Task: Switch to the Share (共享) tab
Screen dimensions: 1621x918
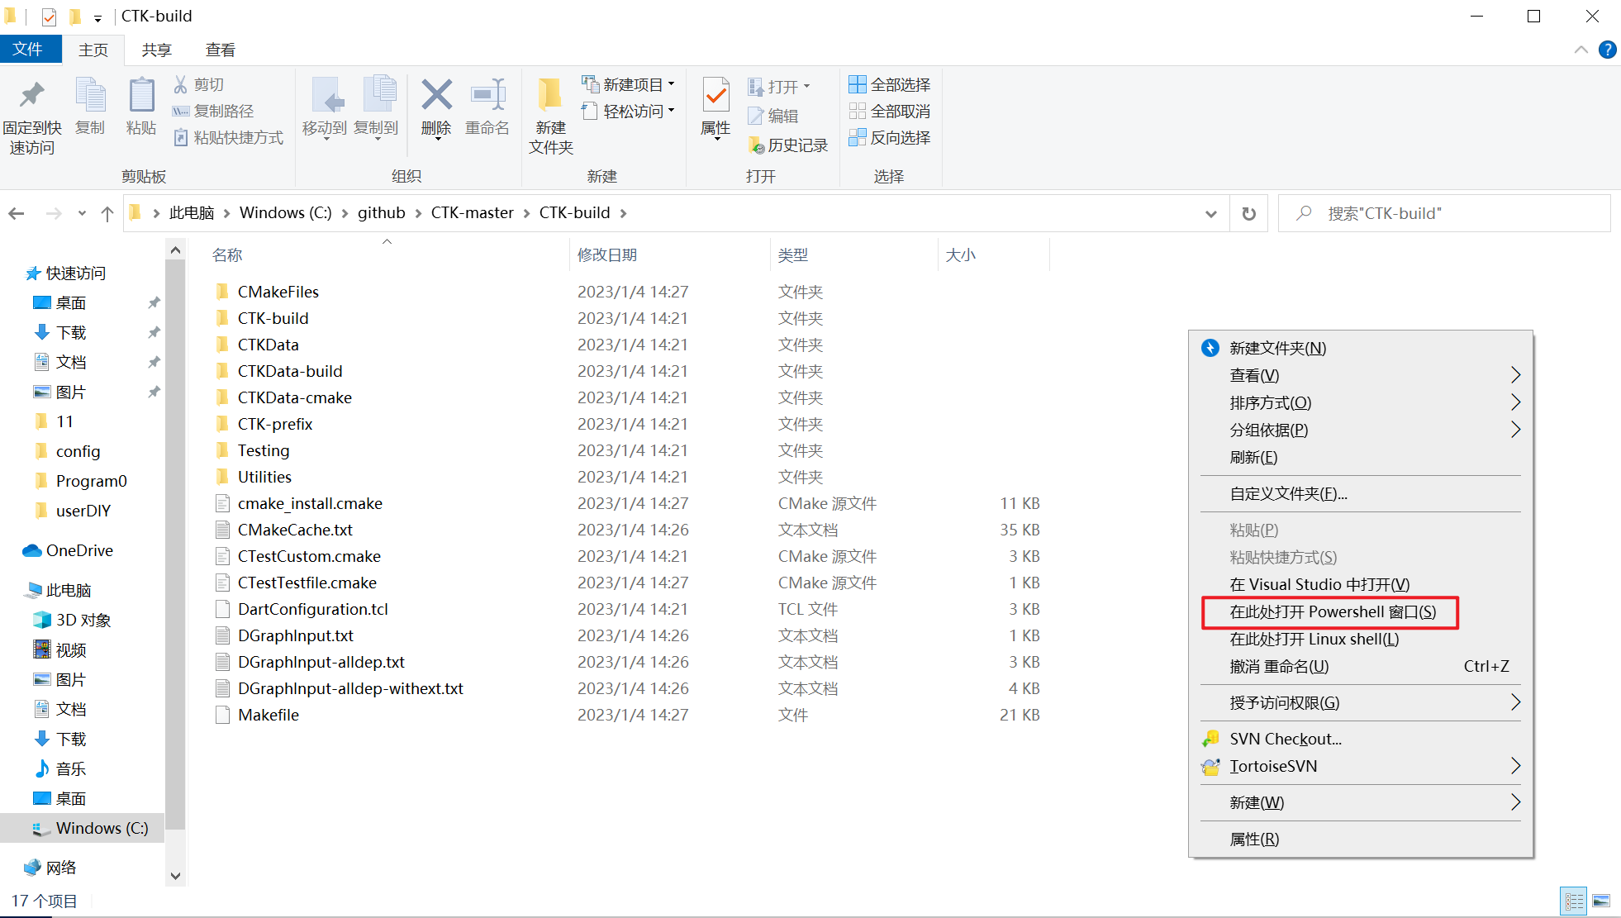Action: 156,50
